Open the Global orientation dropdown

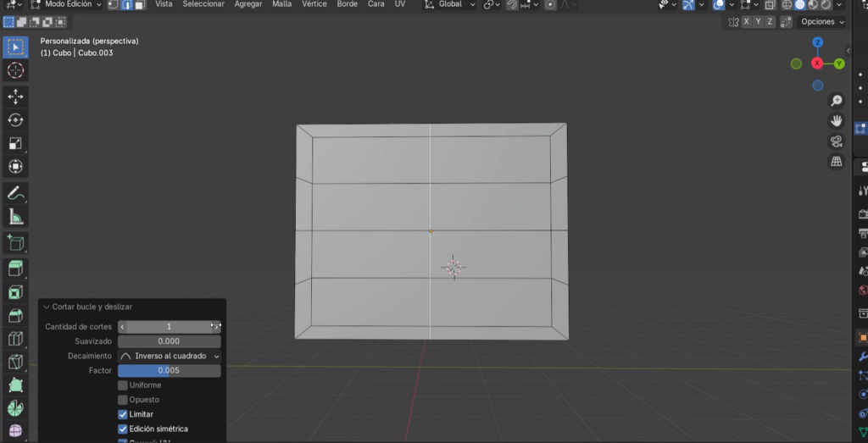[x=449, y=4]
